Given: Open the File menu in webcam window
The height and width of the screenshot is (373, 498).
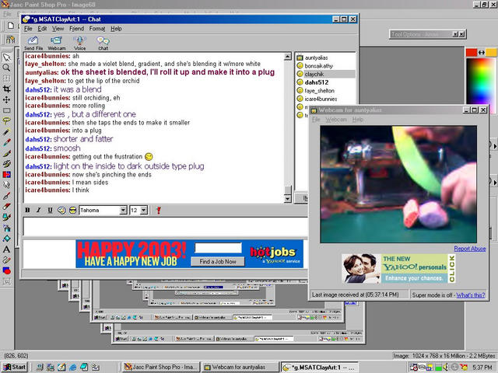Looking at the screenshot, I should tap(316, 120).
